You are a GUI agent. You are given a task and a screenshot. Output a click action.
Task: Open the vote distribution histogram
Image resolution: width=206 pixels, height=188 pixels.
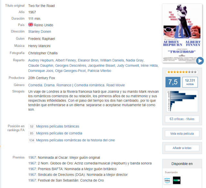[182, 101]
